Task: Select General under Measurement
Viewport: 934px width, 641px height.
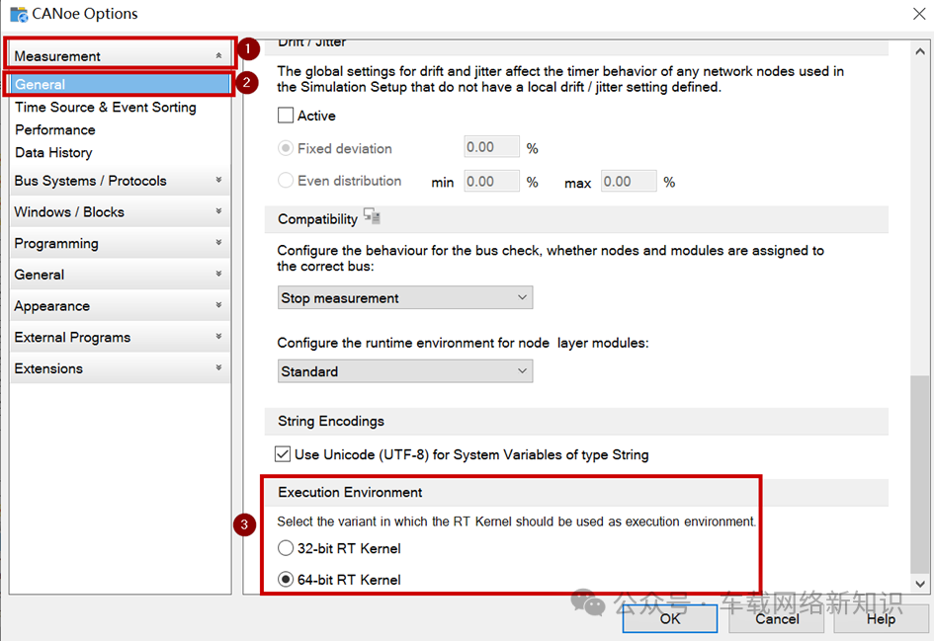Action: tap(120, 85)
